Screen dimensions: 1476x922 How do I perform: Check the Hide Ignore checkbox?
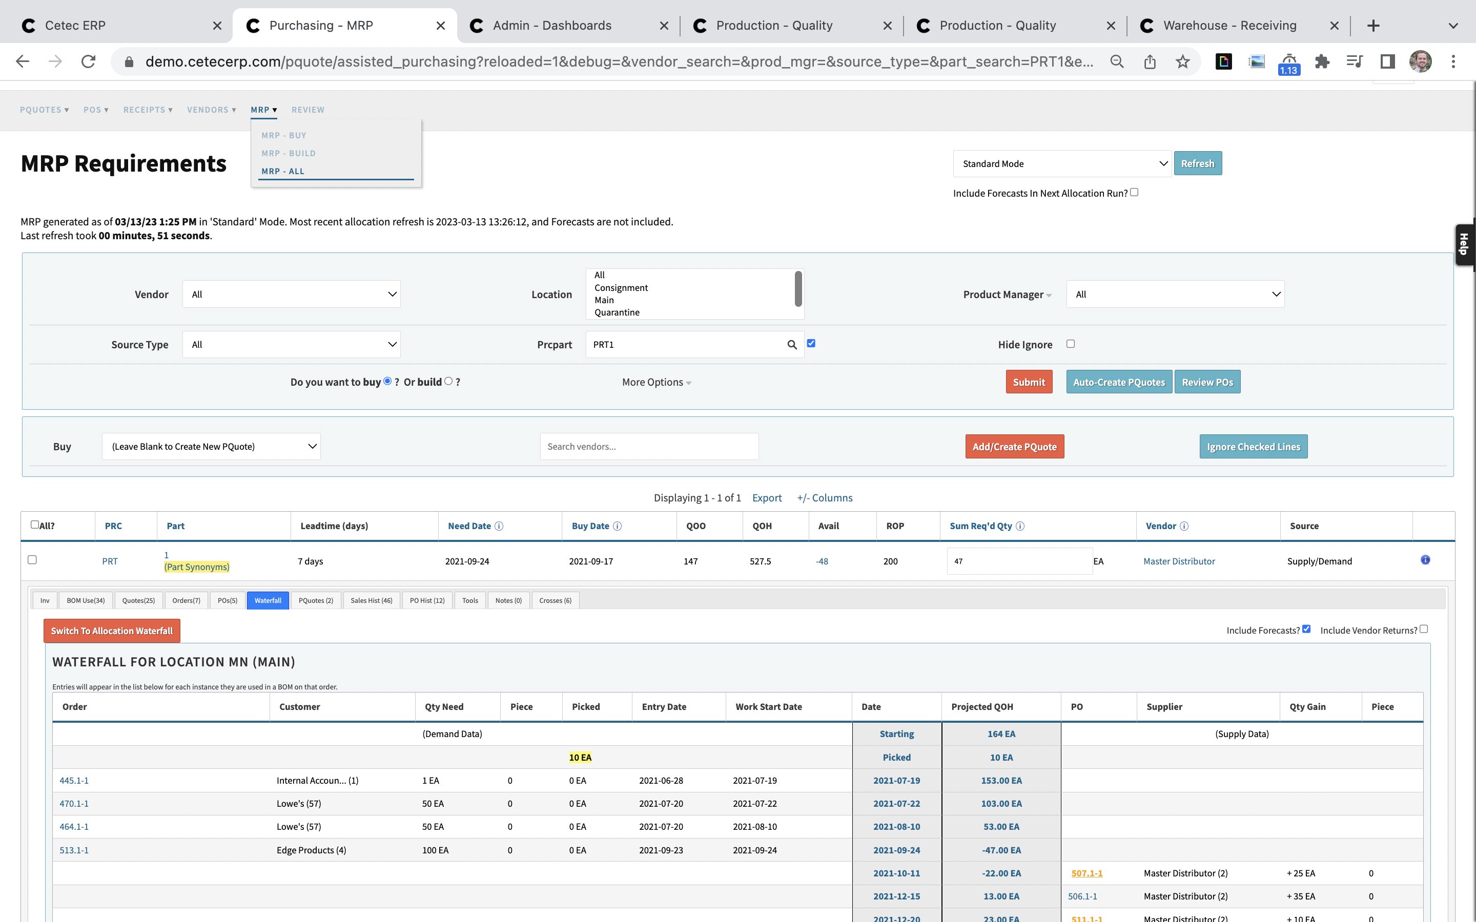point(1071,344)
